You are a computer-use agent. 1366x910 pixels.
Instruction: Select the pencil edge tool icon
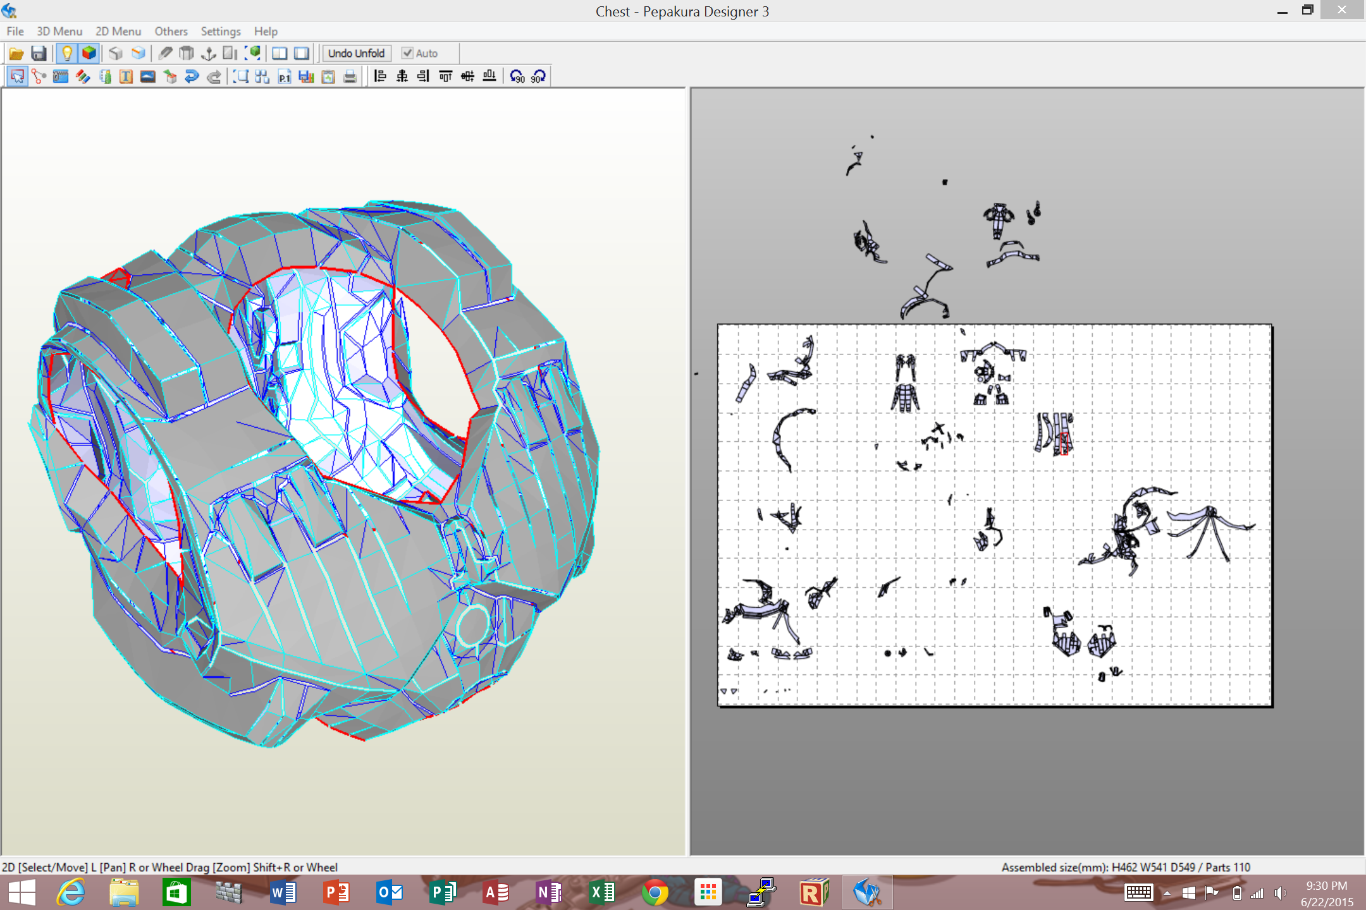click(165, 54)
